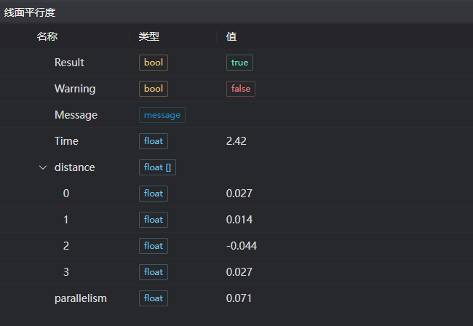Click the Time value 2.42

click(236, 141)
